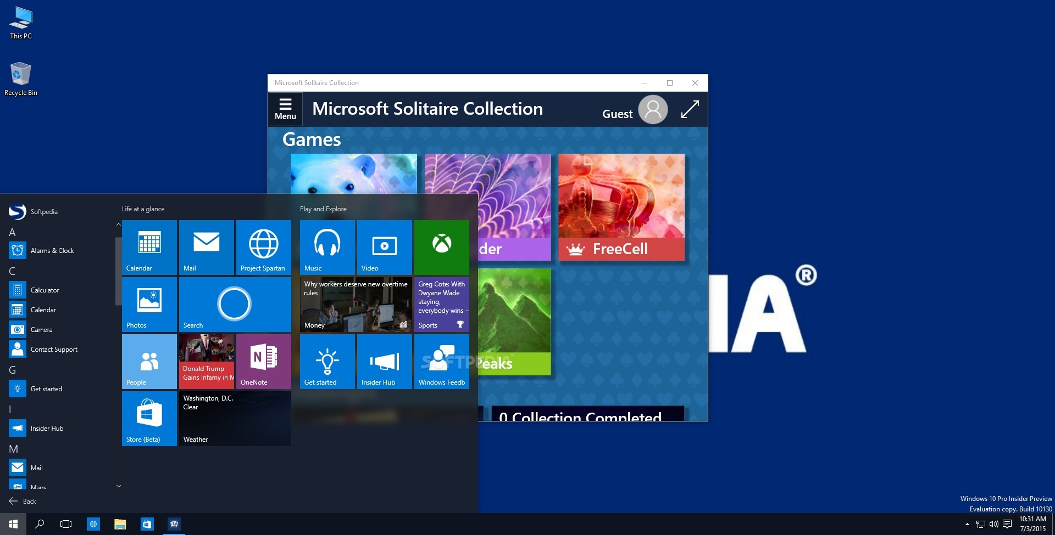Go Back to the main Start view
Screen dimensions: 1055x535
[23, 502]
